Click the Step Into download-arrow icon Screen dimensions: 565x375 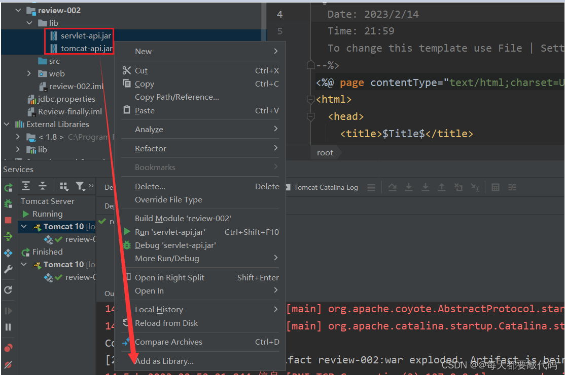(x=409, y=187)
